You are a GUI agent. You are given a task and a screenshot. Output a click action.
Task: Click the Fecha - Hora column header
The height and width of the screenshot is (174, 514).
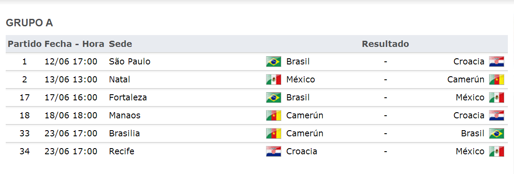click(75, 44)
